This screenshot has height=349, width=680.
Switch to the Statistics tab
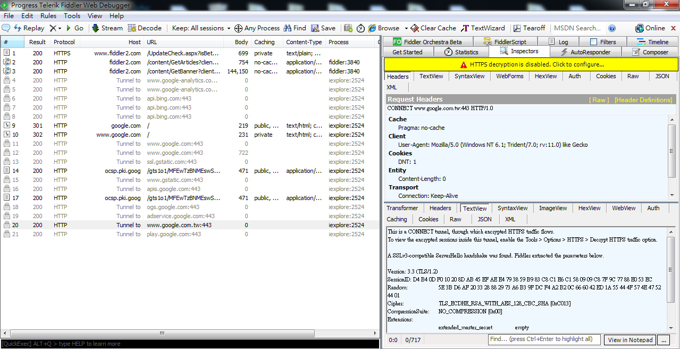[461, 52]
